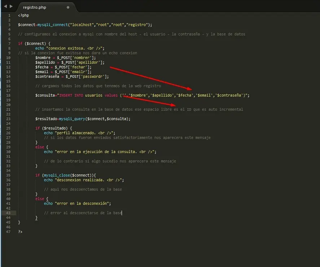Click the $nombre variable assignment
The width and height of the screenshot is (320, 267).
65,58
